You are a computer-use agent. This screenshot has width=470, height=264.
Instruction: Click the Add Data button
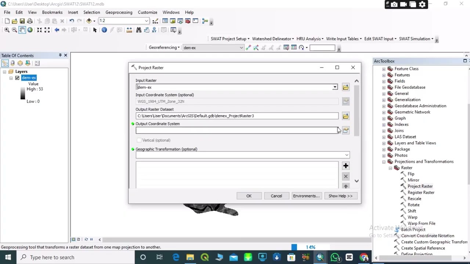tap(89, 21)
